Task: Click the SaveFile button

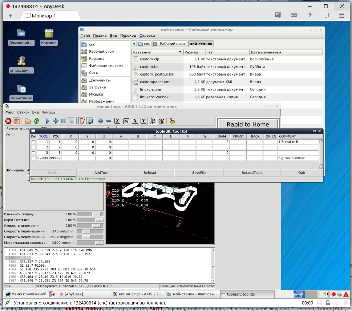Action: coord(199,172)
